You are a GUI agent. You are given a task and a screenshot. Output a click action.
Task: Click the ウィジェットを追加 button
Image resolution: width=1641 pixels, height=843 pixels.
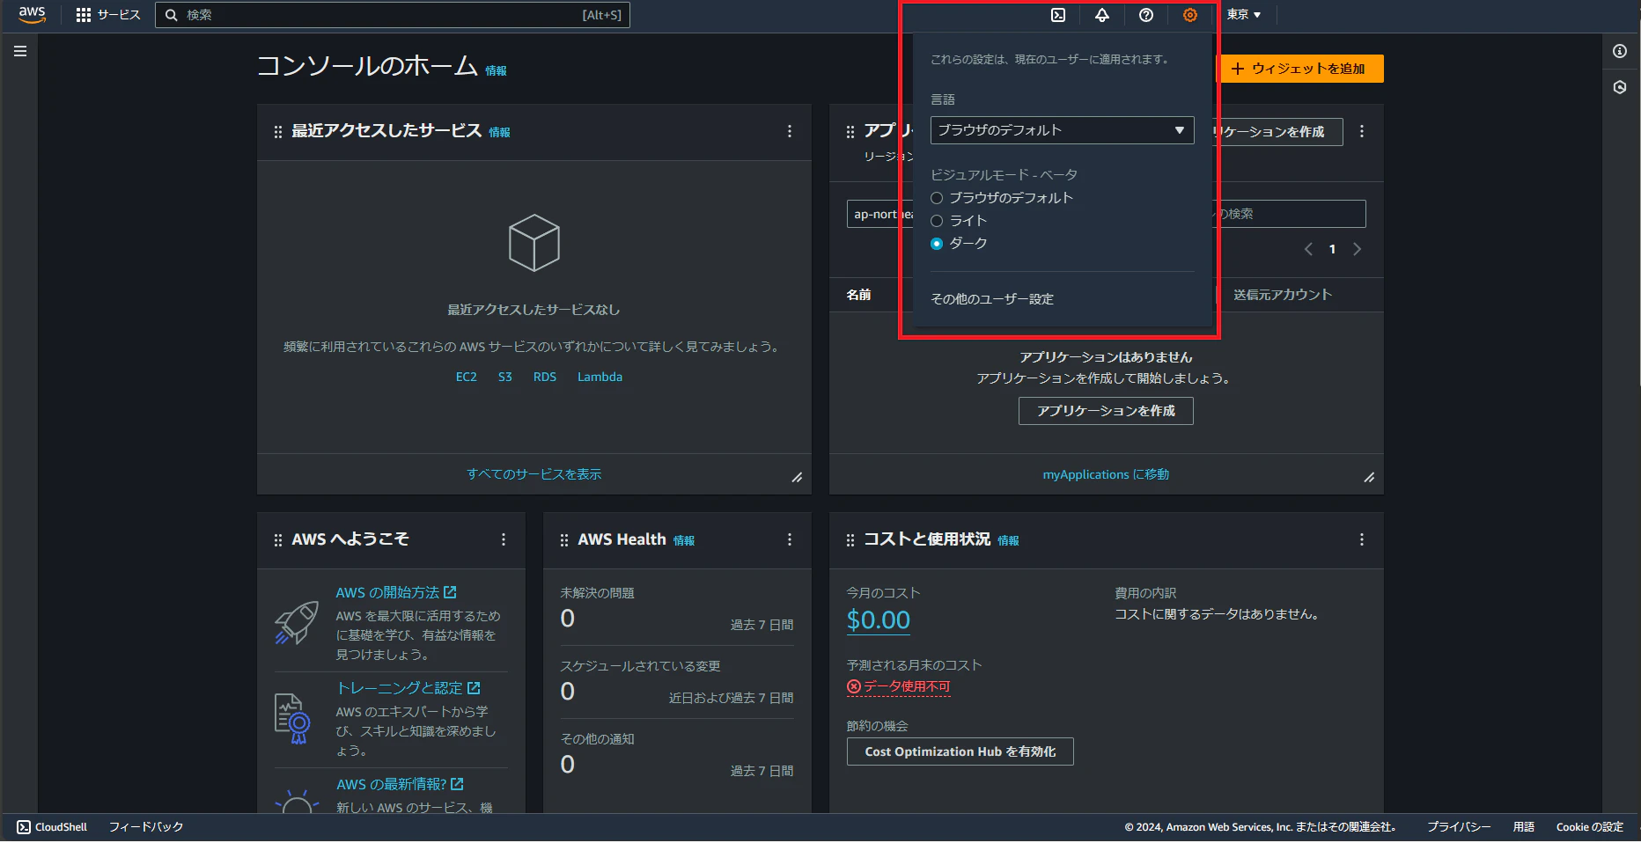pos(1300,69)
